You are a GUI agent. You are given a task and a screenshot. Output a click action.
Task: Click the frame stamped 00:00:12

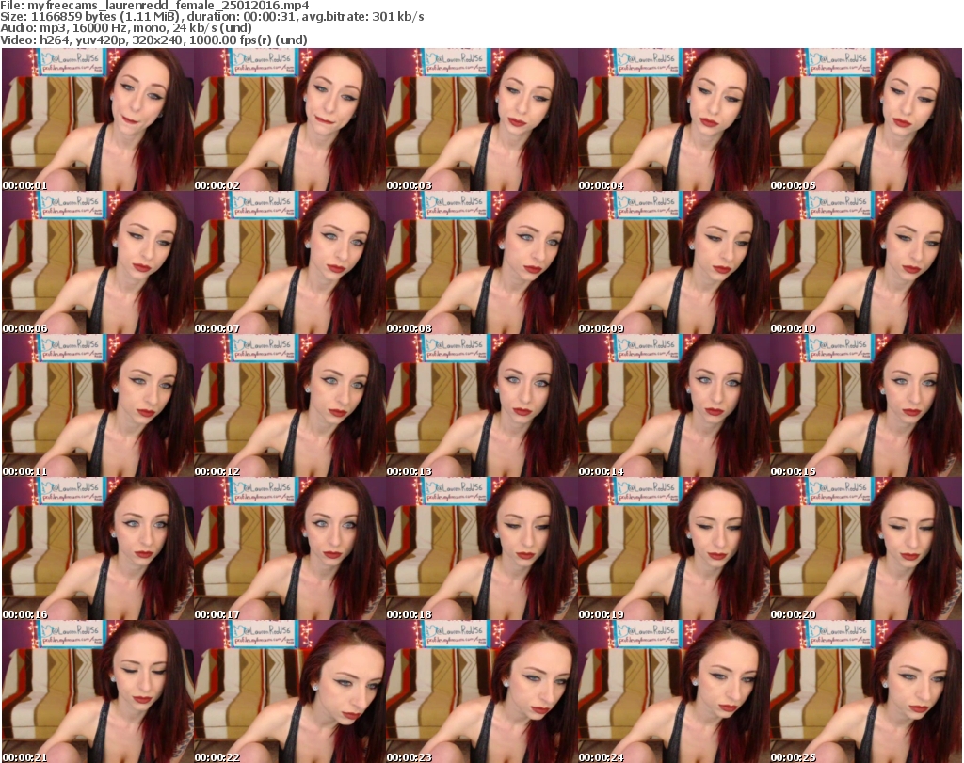[290, 406]
